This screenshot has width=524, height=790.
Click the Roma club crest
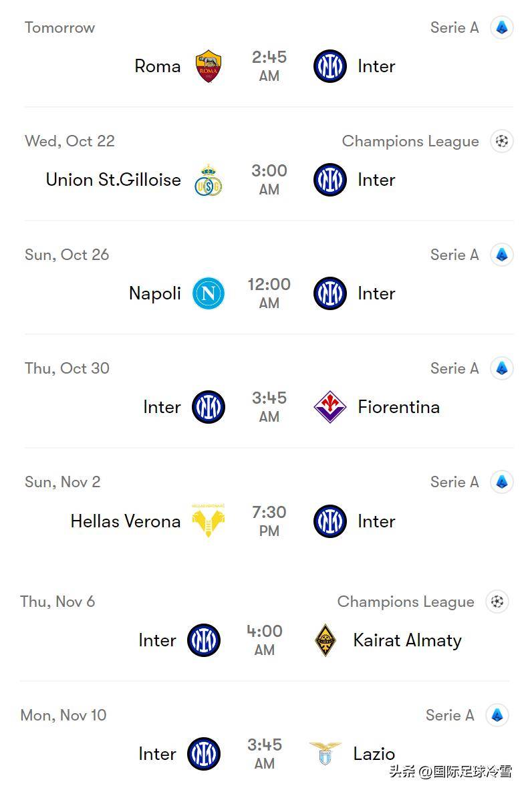[x=209, y=66]
